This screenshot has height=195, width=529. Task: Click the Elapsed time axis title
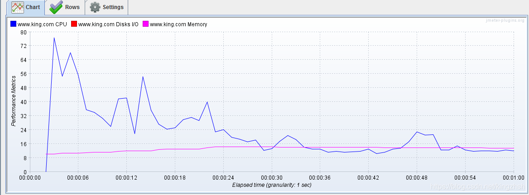(x=272, y=185)
